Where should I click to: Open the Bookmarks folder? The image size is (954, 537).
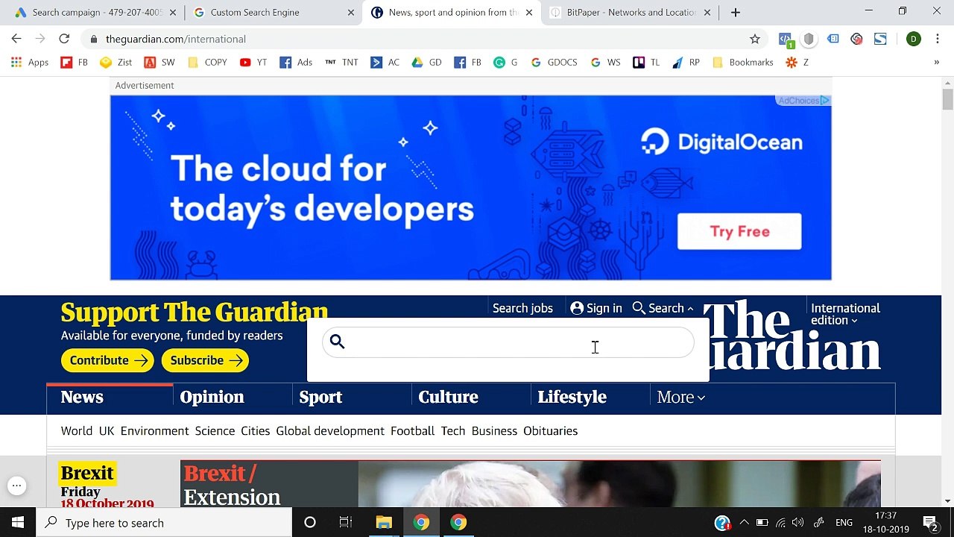click(743, 63)
